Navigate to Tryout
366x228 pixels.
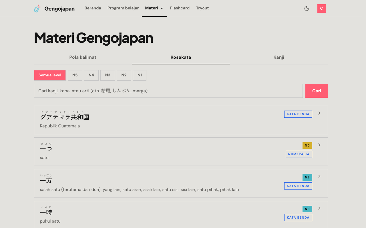pyautogui.click(x=202, y=8)
